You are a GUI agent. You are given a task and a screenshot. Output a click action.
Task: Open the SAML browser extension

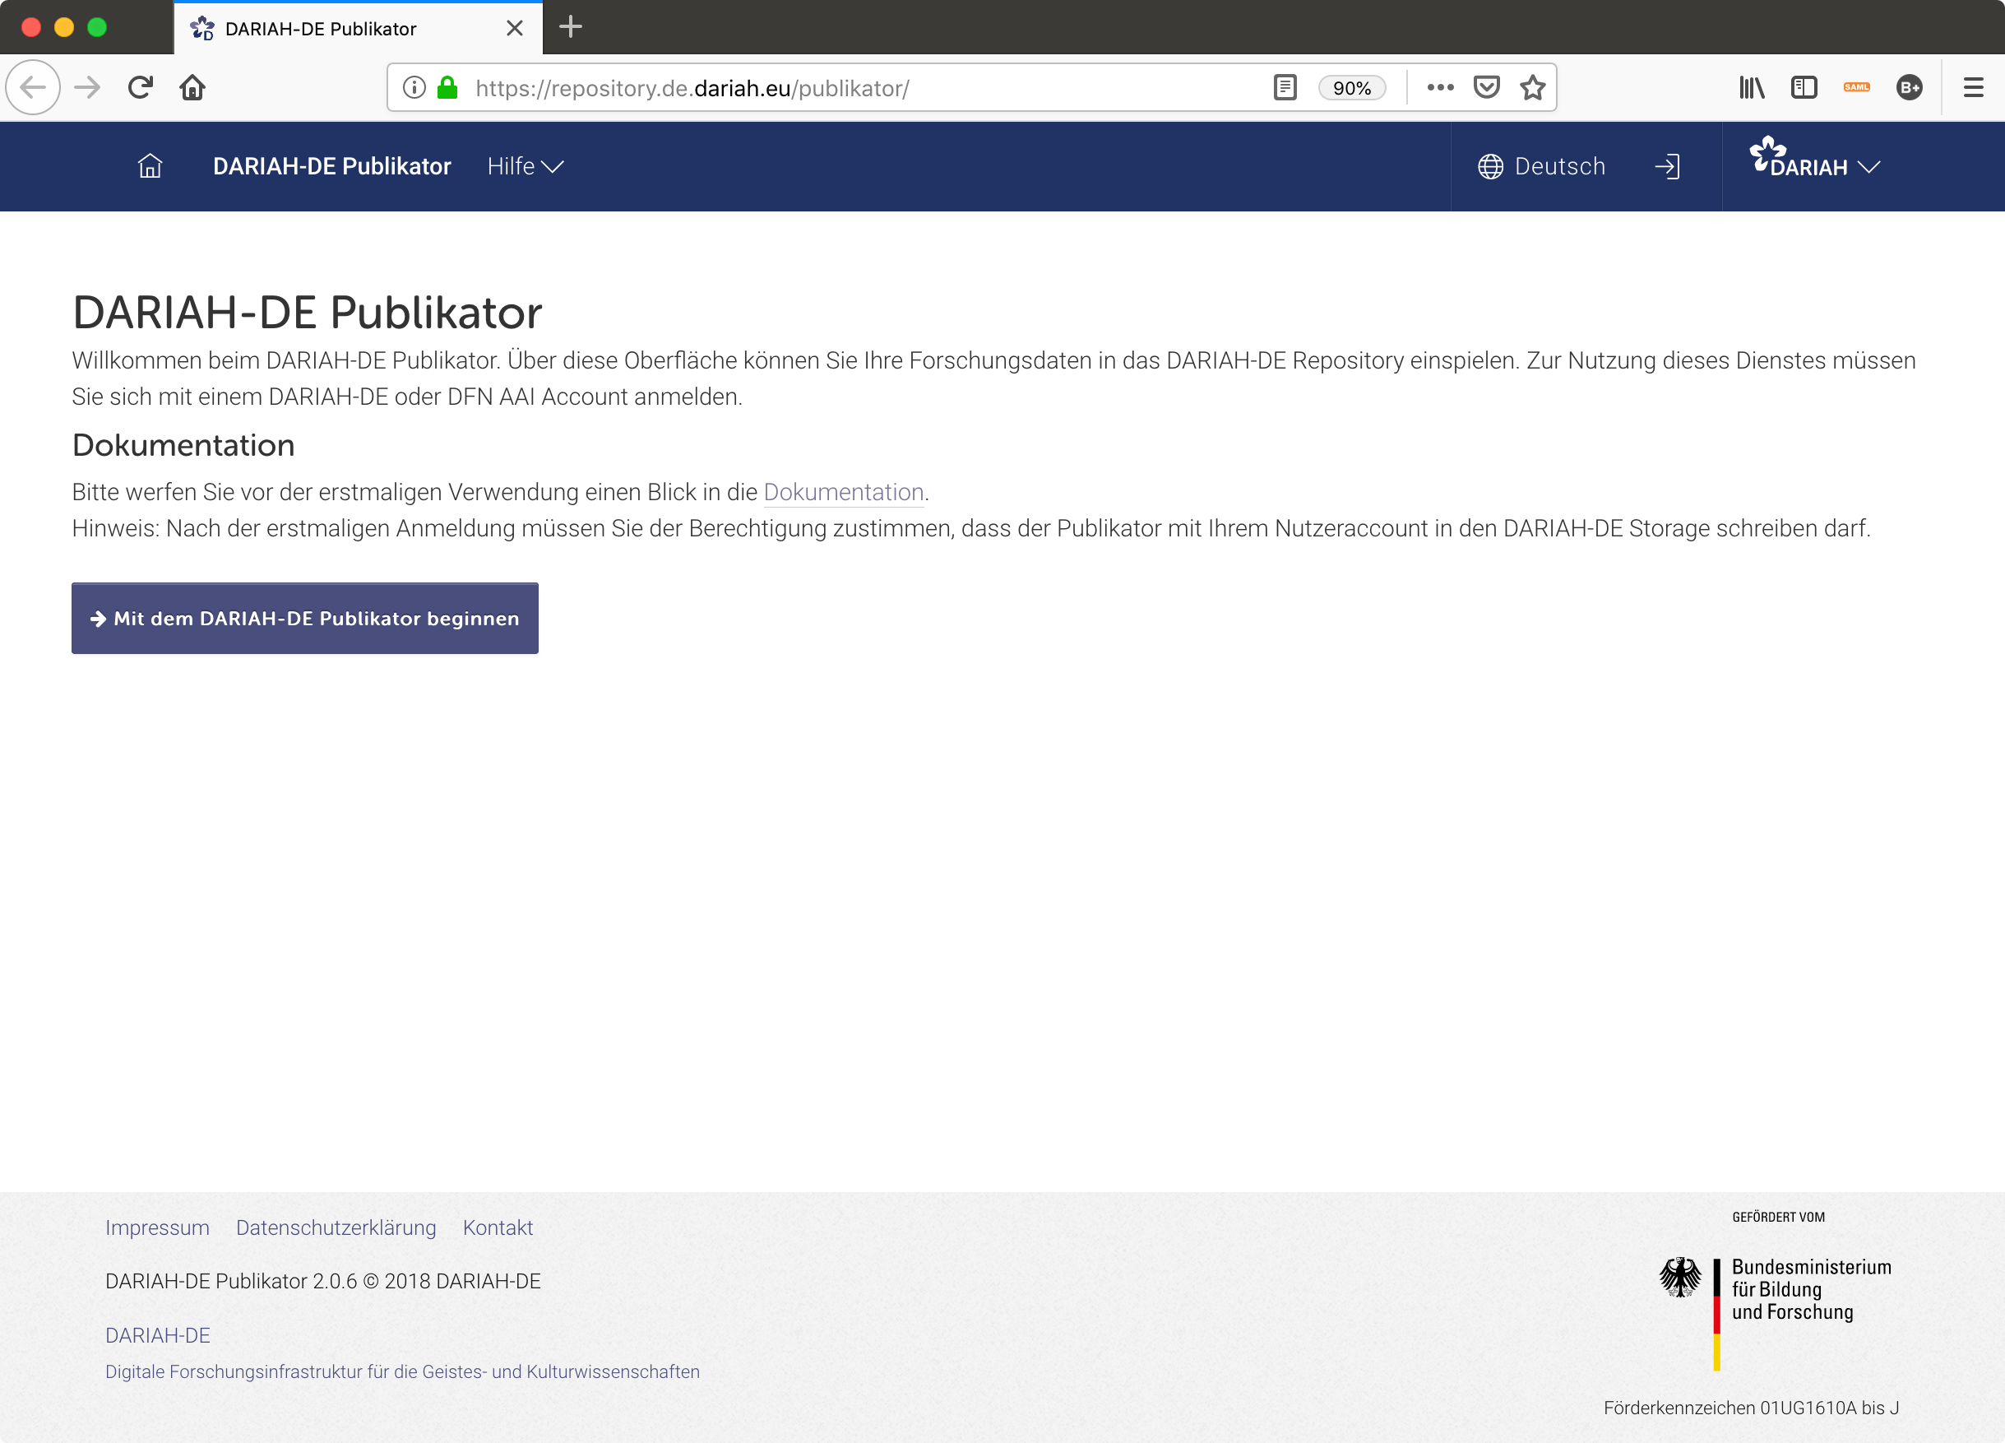point(1857,86)
